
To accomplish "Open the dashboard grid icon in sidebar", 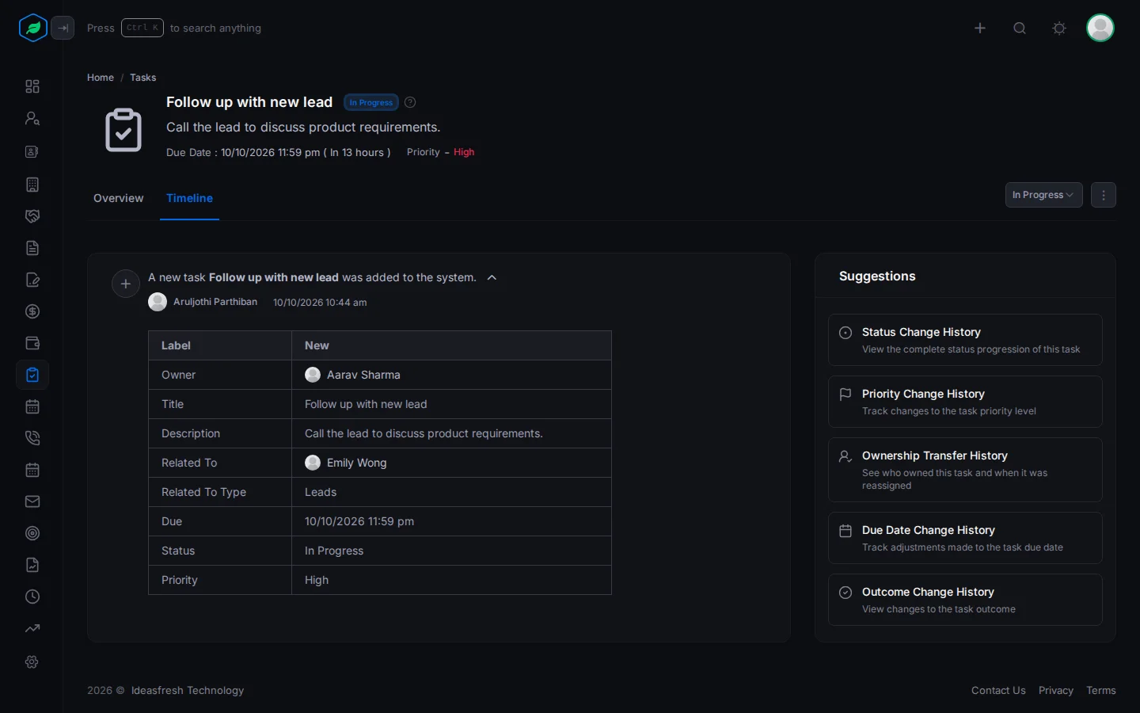I will 32,86.
